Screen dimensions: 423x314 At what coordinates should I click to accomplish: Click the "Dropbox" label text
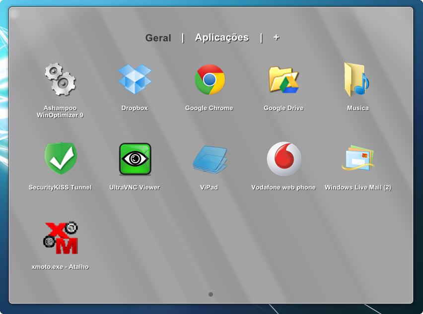[135, 108]
